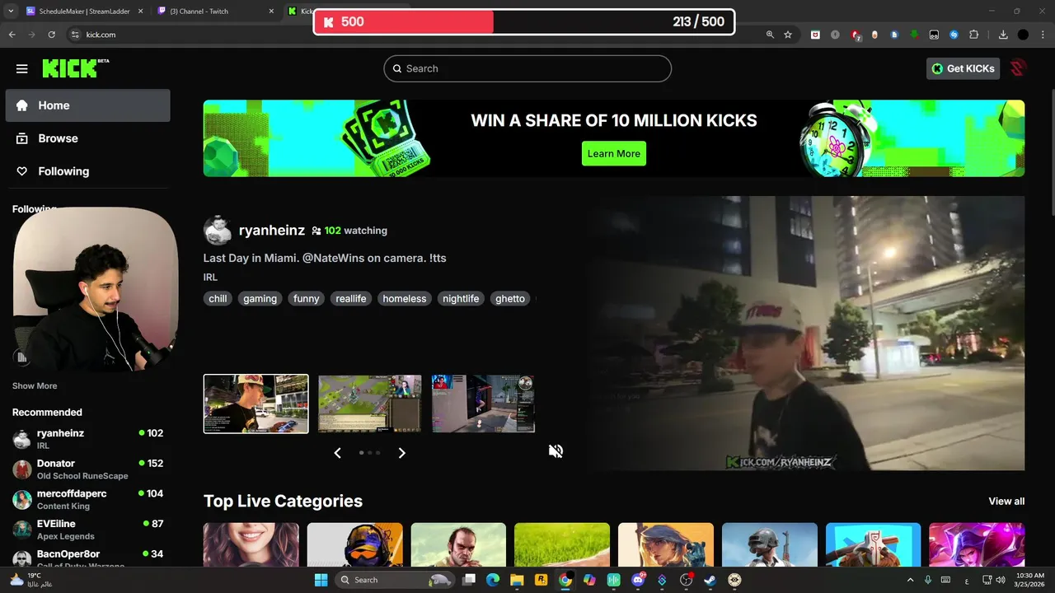Click the green download arrow extension

click(x=914, y=35)
